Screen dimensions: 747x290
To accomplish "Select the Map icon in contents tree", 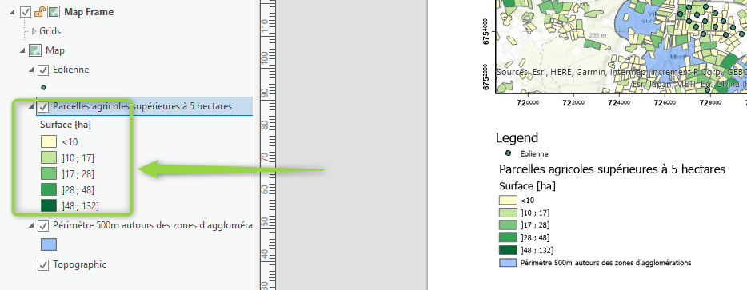I will pos(34,50).
